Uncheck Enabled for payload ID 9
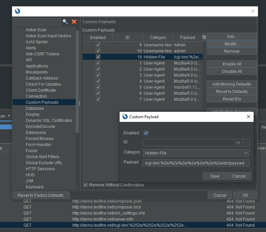This screenshot has height=232, width=266. click(98, 45)
